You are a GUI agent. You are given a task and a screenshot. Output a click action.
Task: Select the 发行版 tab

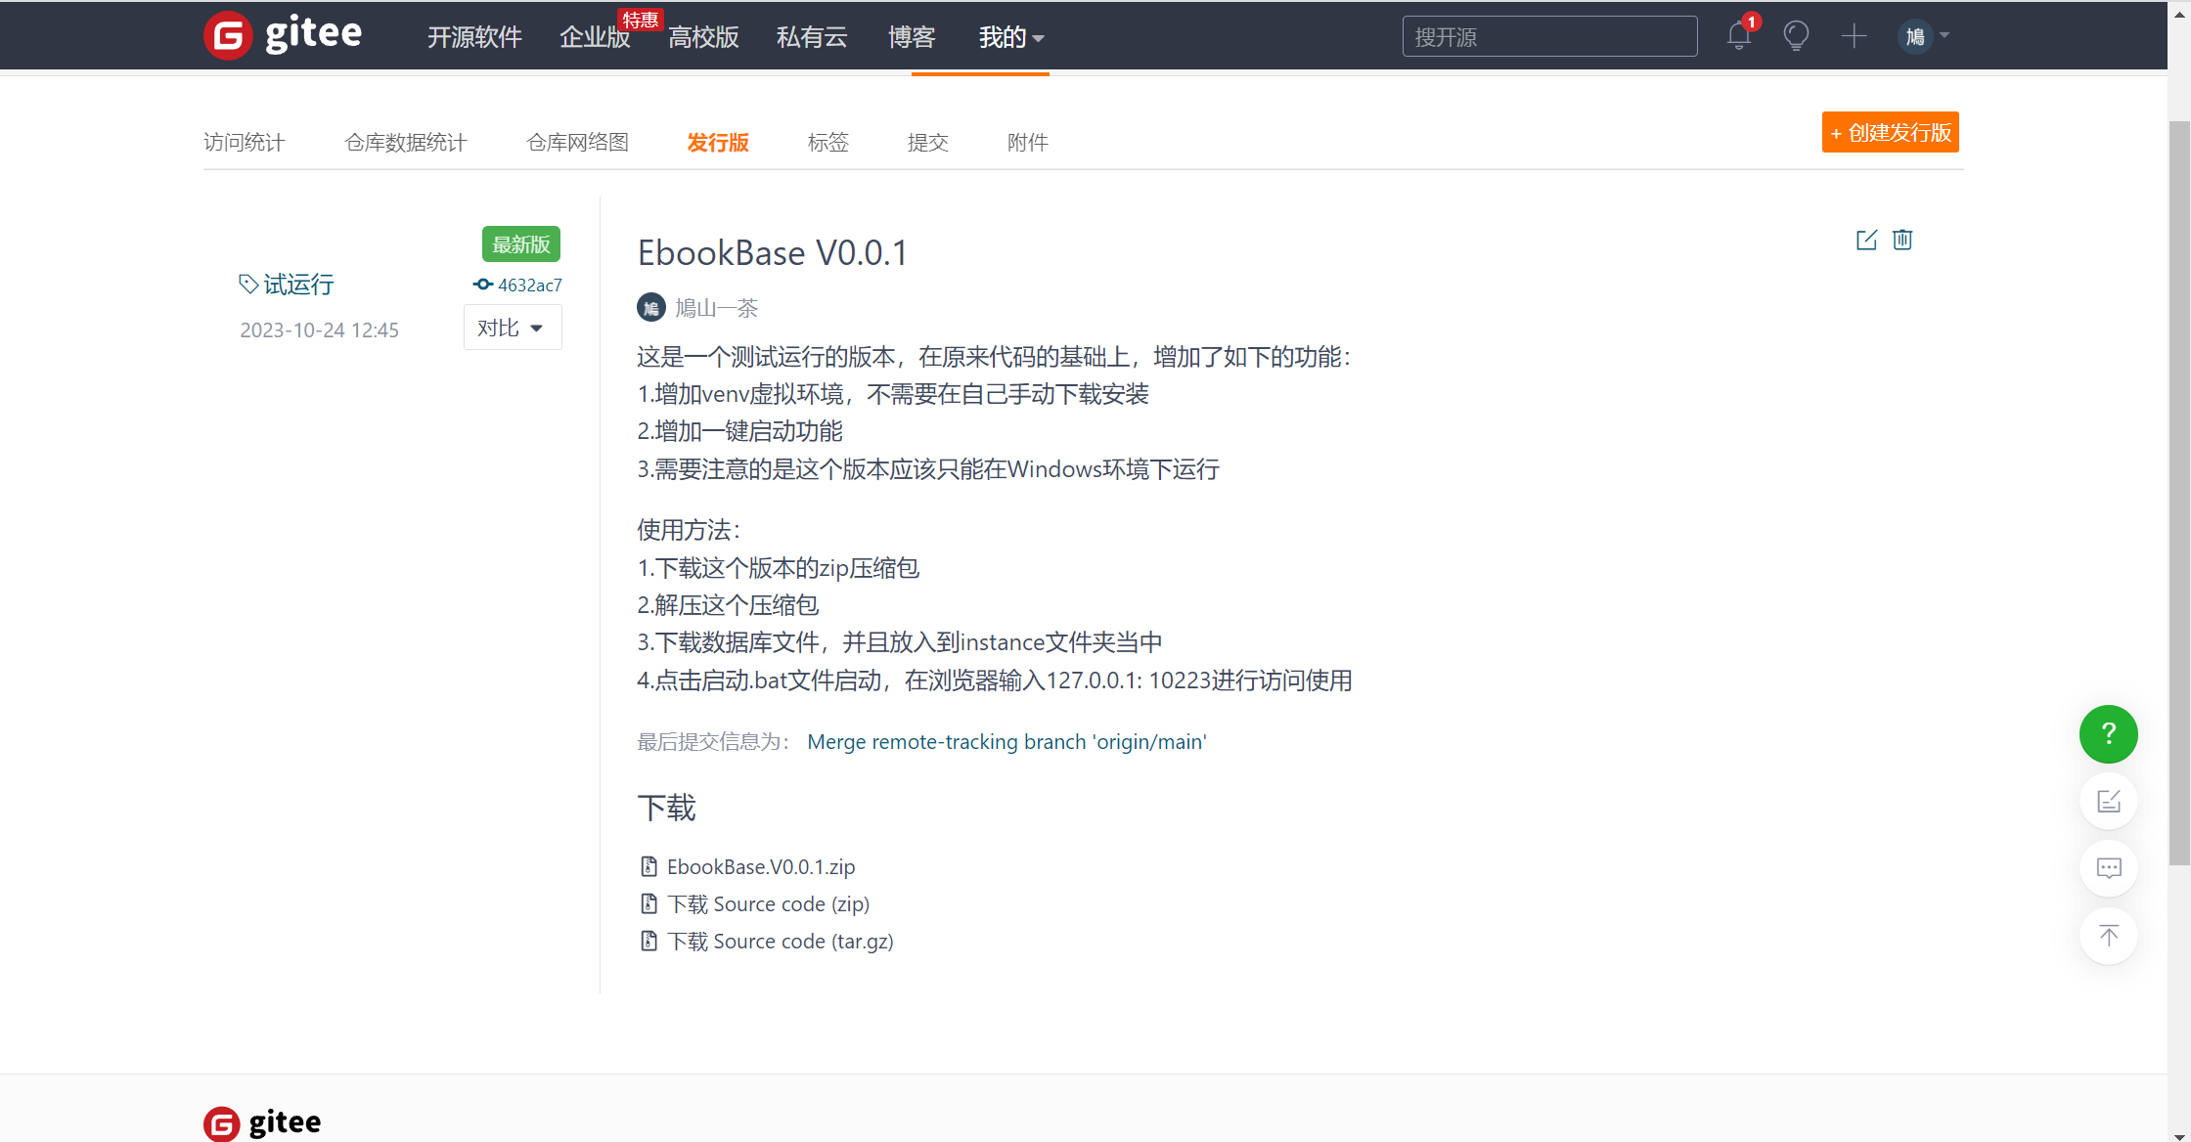pos(718,143)
